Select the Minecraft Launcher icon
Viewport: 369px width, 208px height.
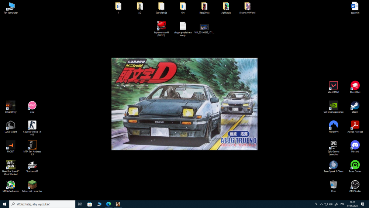click(32, 186)
